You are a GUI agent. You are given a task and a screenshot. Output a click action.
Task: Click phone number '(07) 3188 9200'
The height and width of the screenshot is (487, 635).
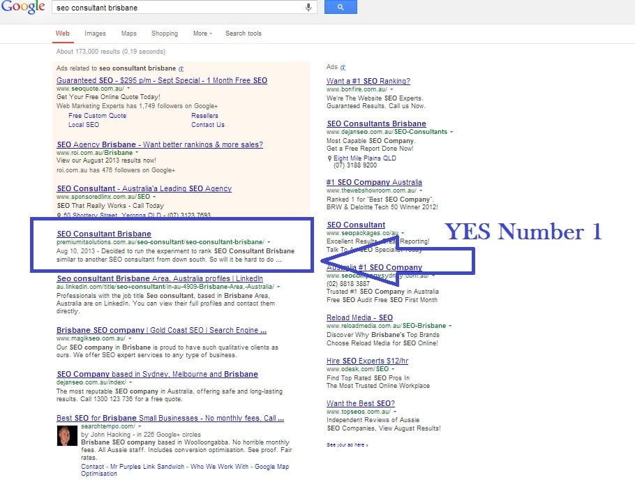354,165
